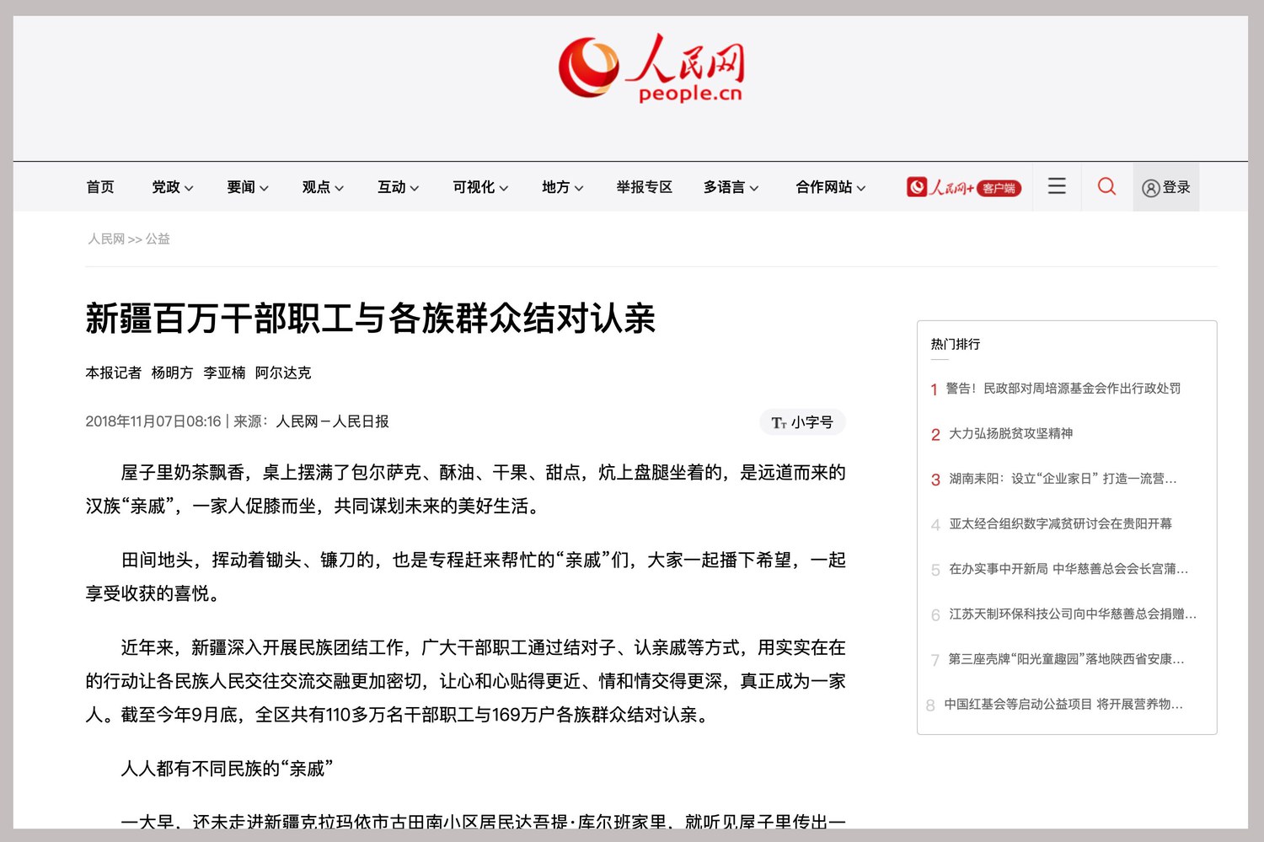Click the People.cn logo
The image size is (1264, 842).
coord(651,69)
